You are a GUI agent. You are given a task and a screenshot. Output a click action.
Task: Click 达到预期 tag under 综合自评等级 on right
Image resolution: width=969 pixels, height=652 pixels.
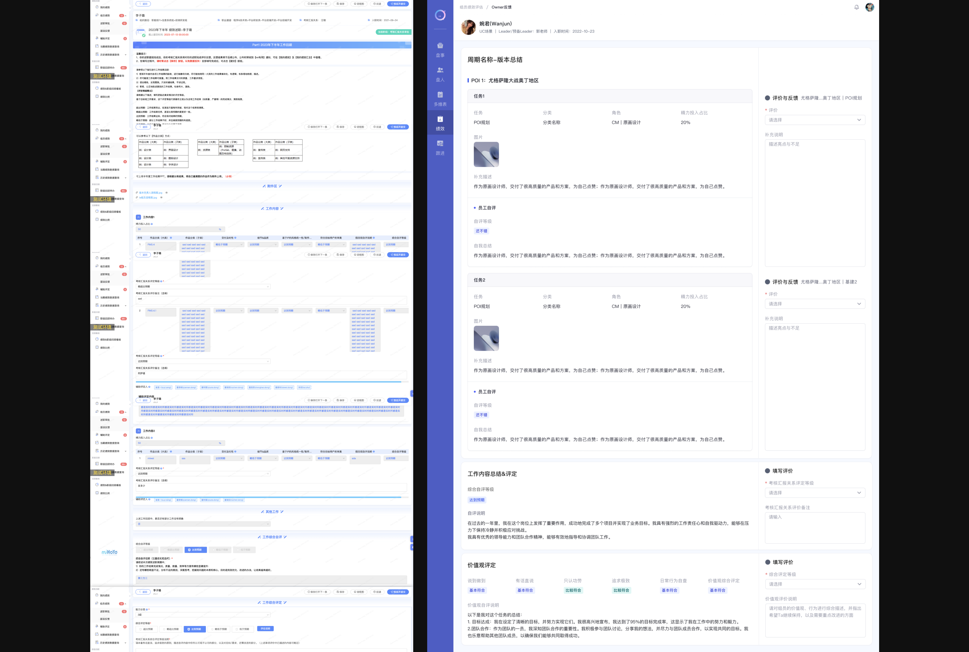477,500
